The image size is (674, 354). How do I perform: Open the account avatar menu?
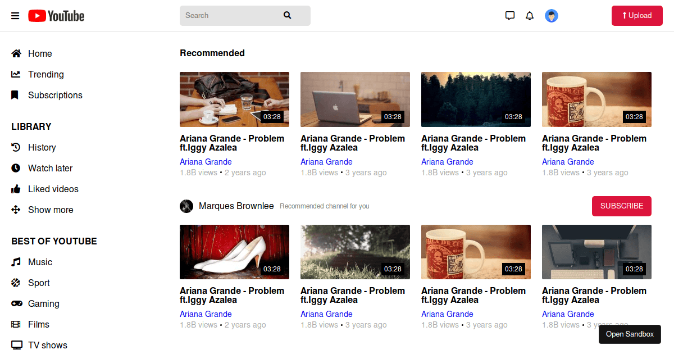[x=552, y=15]
